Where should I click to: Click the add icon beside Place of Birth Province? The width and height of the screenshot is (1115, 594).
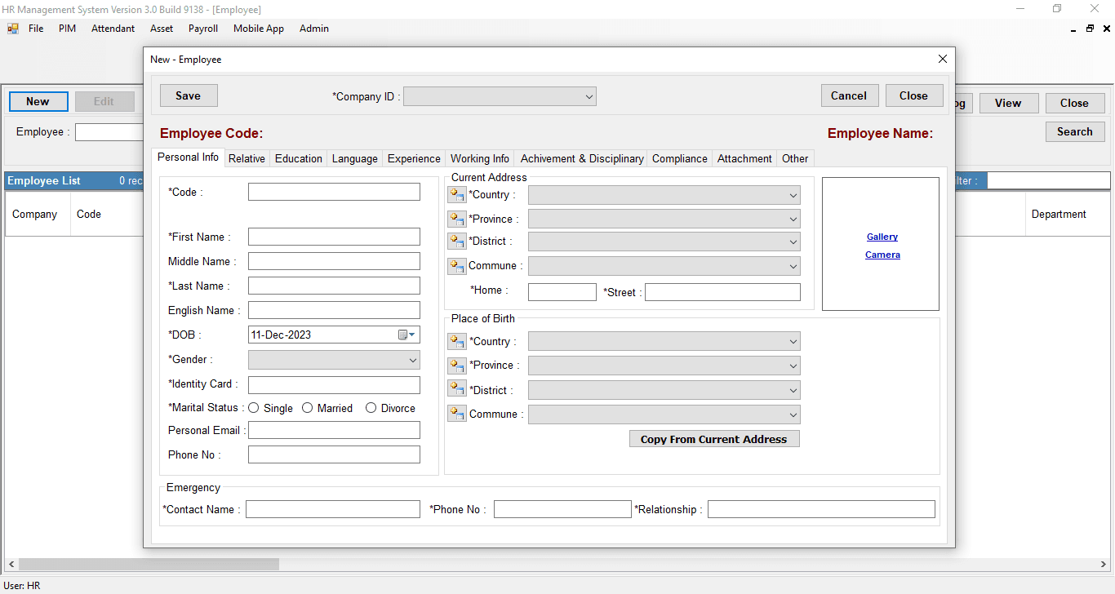pyautogui.click(x=457, y=366)
